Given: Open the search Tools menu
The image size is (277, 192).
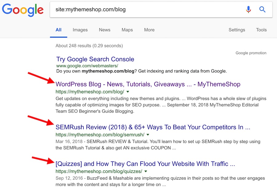Looking at the screenshot, I should point(261,30).
